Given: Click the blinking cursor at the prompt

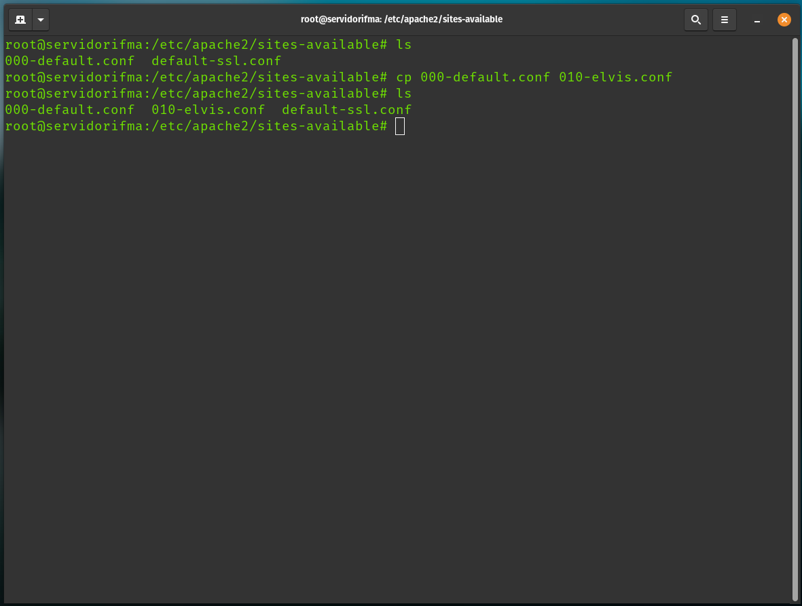Looking at the screenshot, I should 400,126.
